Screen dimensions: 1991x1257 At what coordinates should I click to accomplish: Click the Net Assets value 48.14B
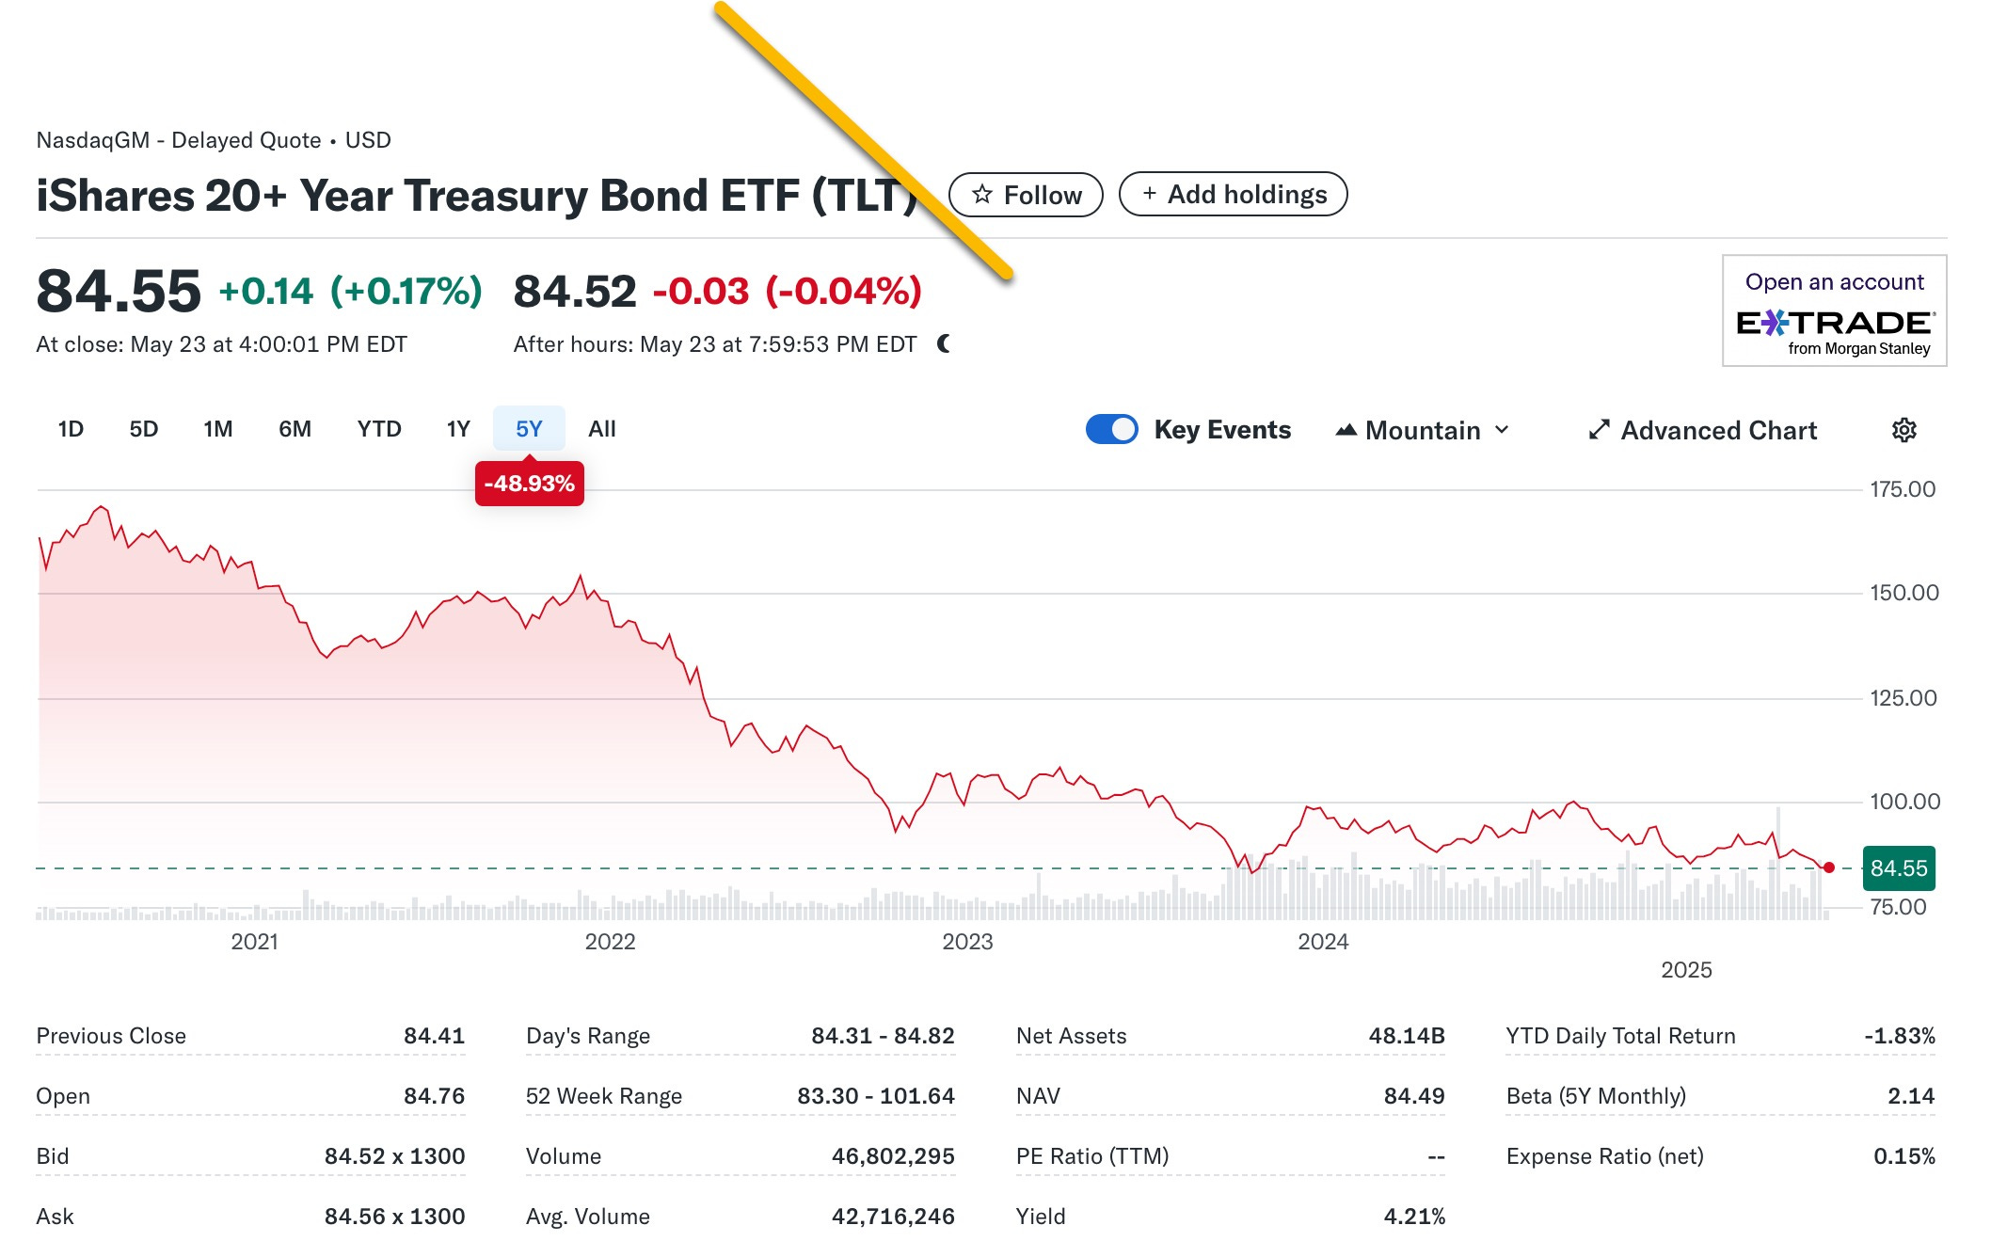tap(1407, 1036)
